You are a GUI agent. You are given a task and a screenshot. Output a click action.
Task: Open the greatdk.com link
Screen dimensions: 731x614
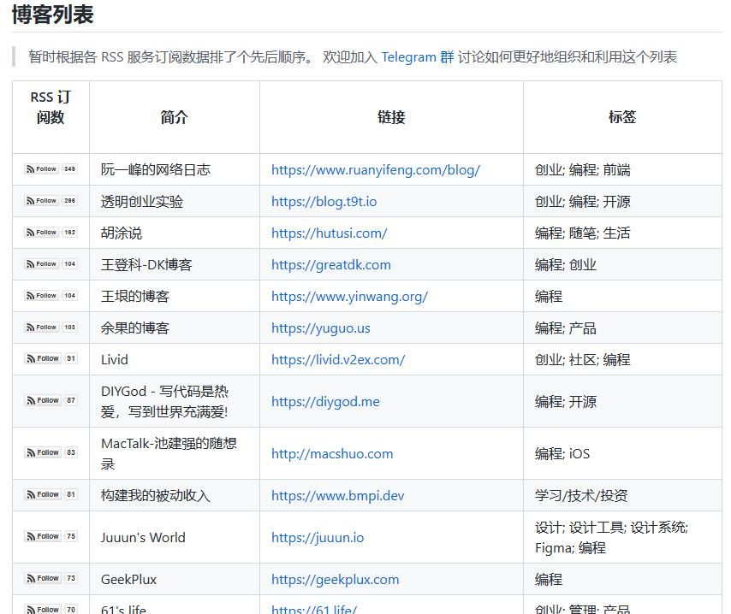click(x=331, y=265)
